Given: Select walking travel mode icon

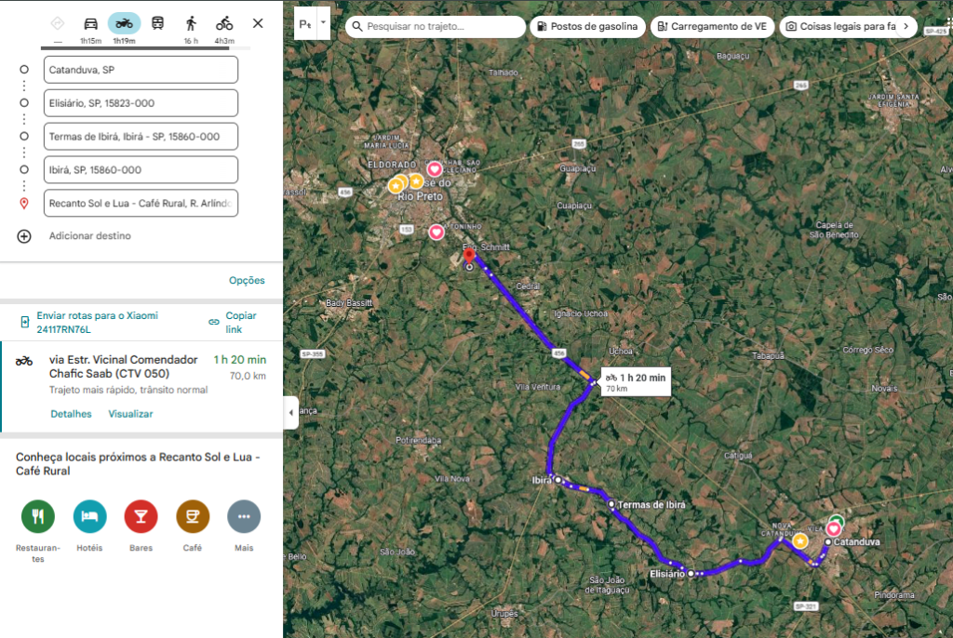Looking at the screenshot, I should click(x=191, y=23).
